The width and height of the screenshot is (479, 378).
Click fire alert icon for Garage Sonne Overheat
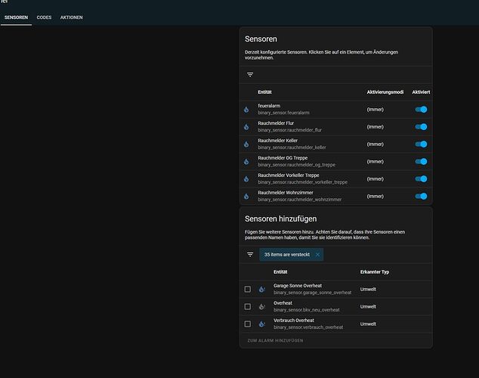coord(262,289)
